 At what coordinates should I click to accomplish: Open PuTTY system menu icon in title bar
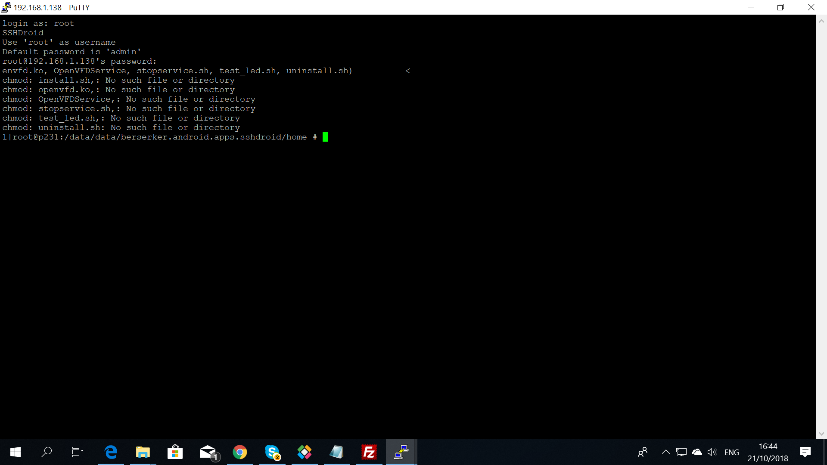click(6, 7)
